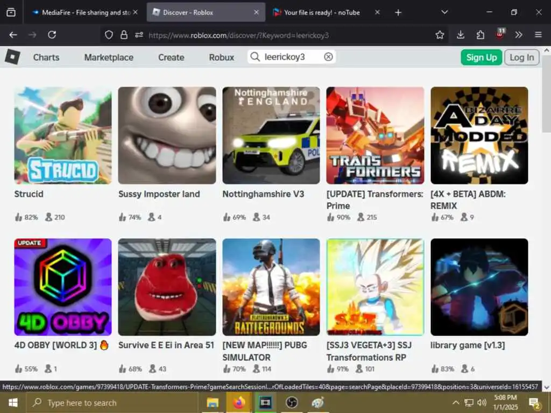The height and width of the screenshot is (413, 551).
Task: Click the [NEW MAP!!!!!!] PUBG SIMULATOR title
Action: point(265,351)
